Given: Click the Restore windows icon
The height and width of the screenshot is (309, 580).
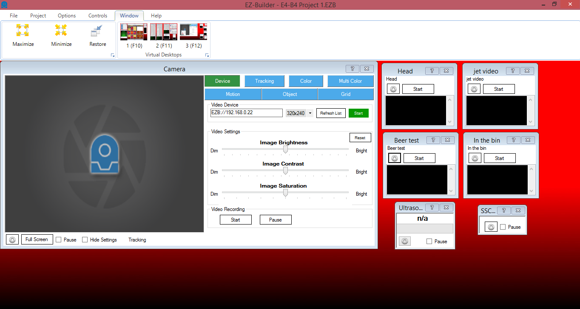Looking at the screenshot, I should 97,31.
